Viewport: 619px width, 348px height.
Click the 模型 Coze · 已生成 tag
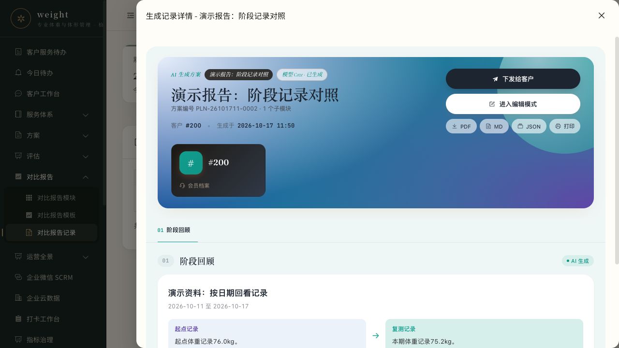pos(302,74)
